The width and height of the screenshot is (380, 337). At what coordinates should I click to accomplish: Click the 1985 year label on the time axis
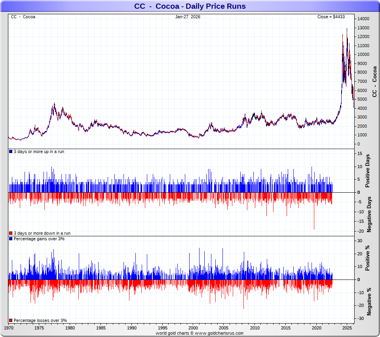tap(101, 328)
